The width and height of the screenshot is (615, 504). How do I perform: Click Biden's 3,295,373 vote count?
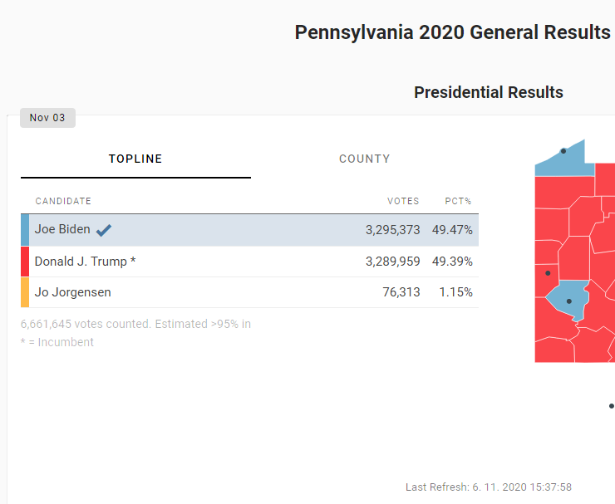tap(392, 230)
